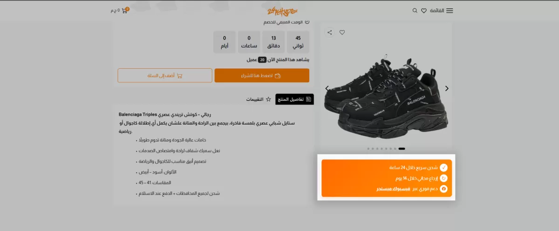The width and height of the screenshot is (559, 231).
Task: Click the اضغط هنا للشراء buy button
Action: click(x=262, y=75)
